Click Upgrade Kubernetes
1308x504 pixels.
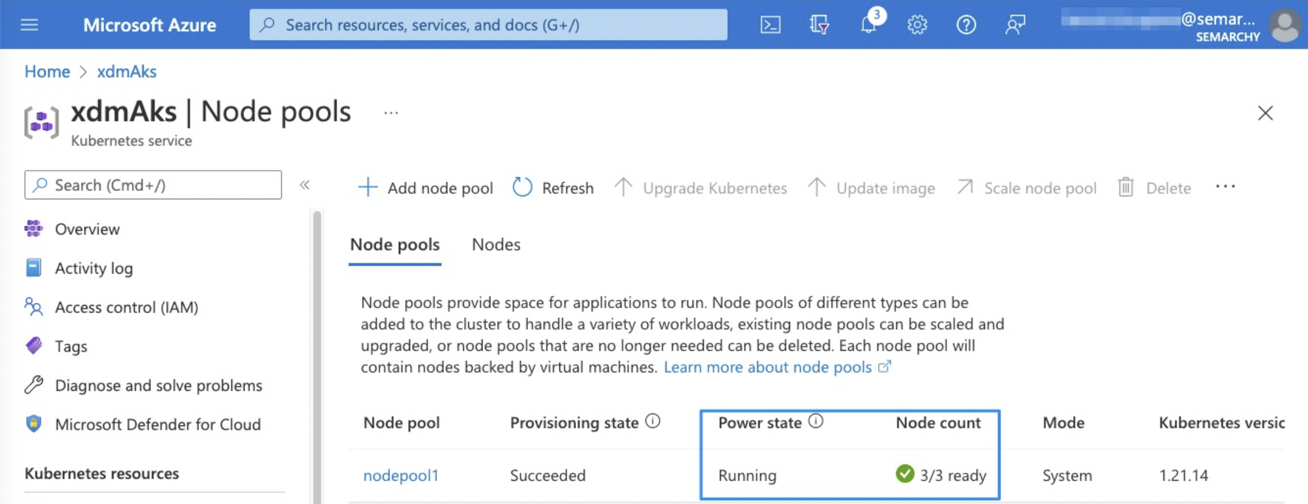(701, 188)
